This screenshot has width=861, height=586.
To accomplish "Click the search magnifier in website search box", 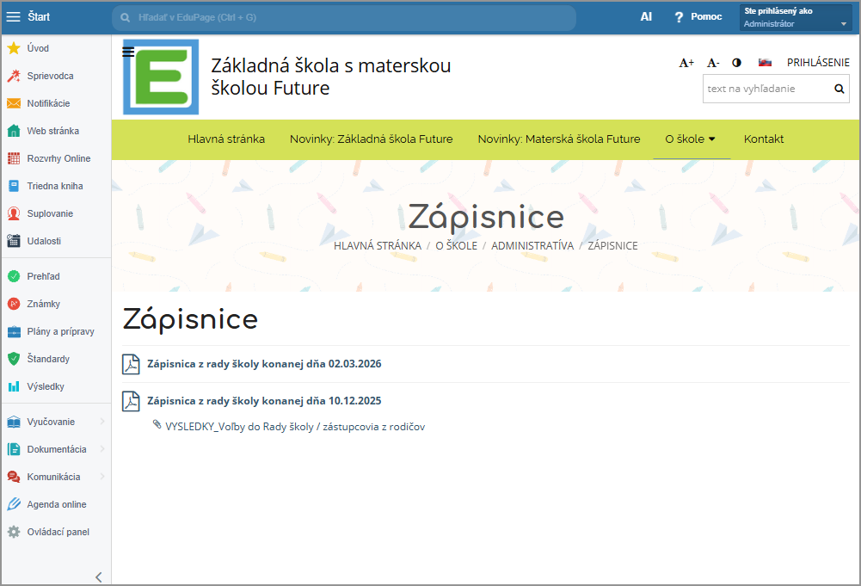I will click(x=839, y=89).
